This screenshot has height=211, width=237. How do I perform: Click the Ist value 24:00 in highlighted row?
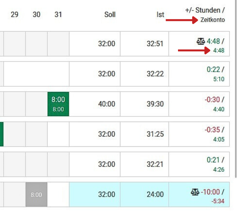click(155, 194)
